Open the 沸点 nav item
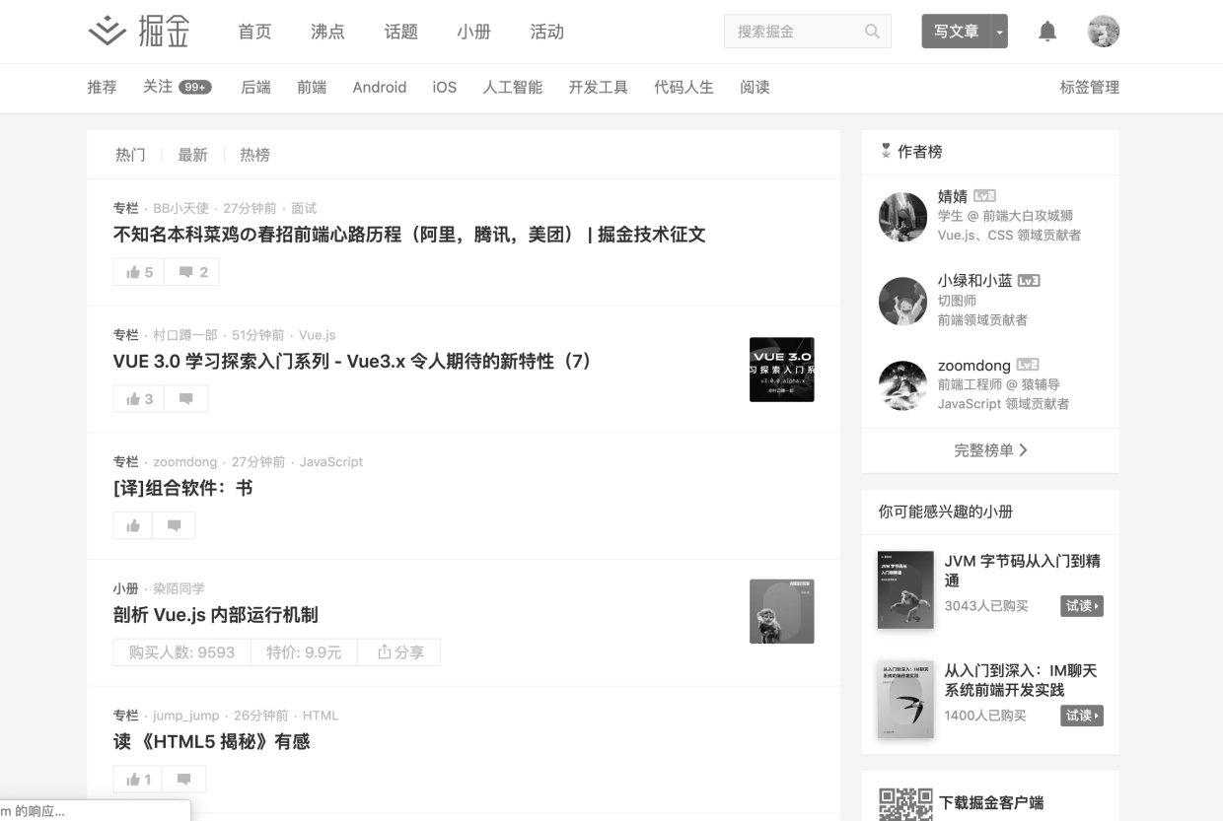 pos(327,32)
